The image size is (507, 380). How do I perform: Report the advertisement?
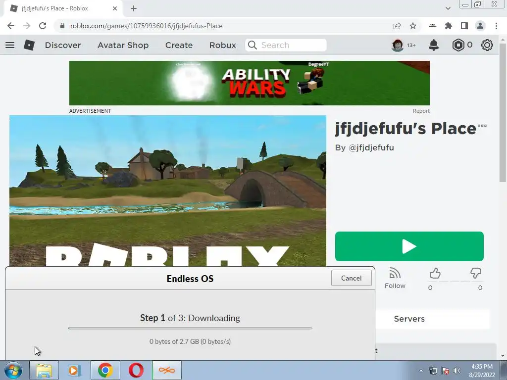pyautogui.click(x=421, y=111)
